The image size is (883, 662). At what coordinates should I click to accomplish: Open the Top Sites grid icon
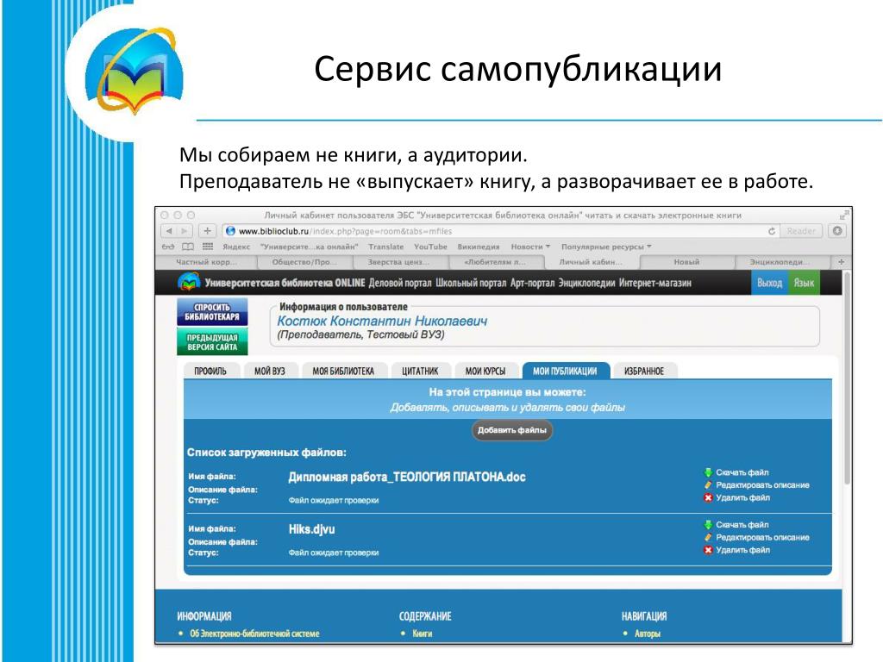click(x=208, y=247)
